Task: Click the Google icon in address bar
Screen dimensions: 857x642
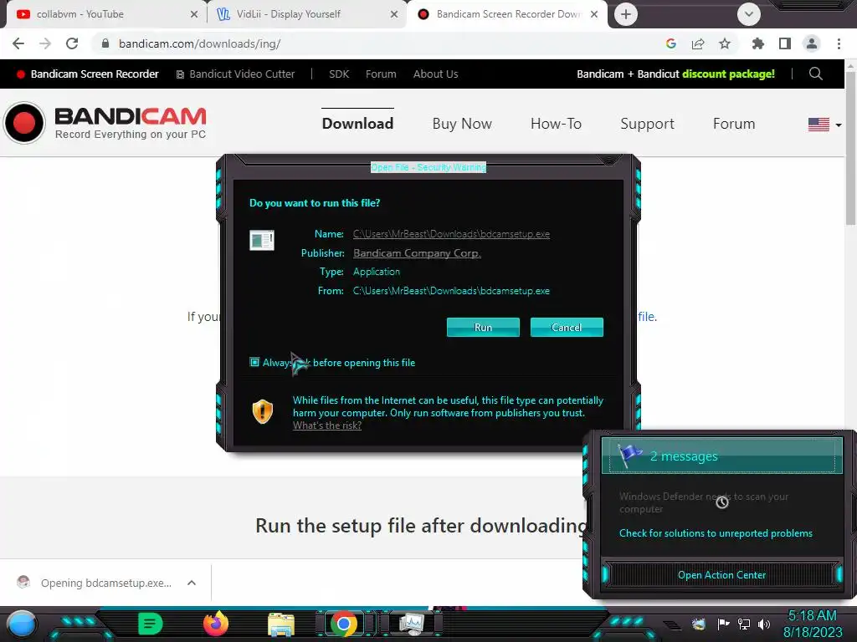Action: pos(671,43)
